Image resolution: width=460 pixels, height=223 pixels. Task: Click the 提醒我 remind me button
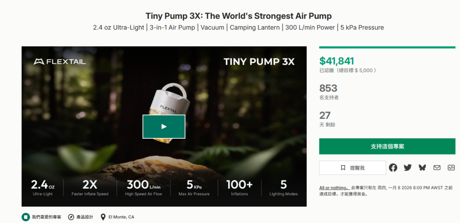click(353, 168)
